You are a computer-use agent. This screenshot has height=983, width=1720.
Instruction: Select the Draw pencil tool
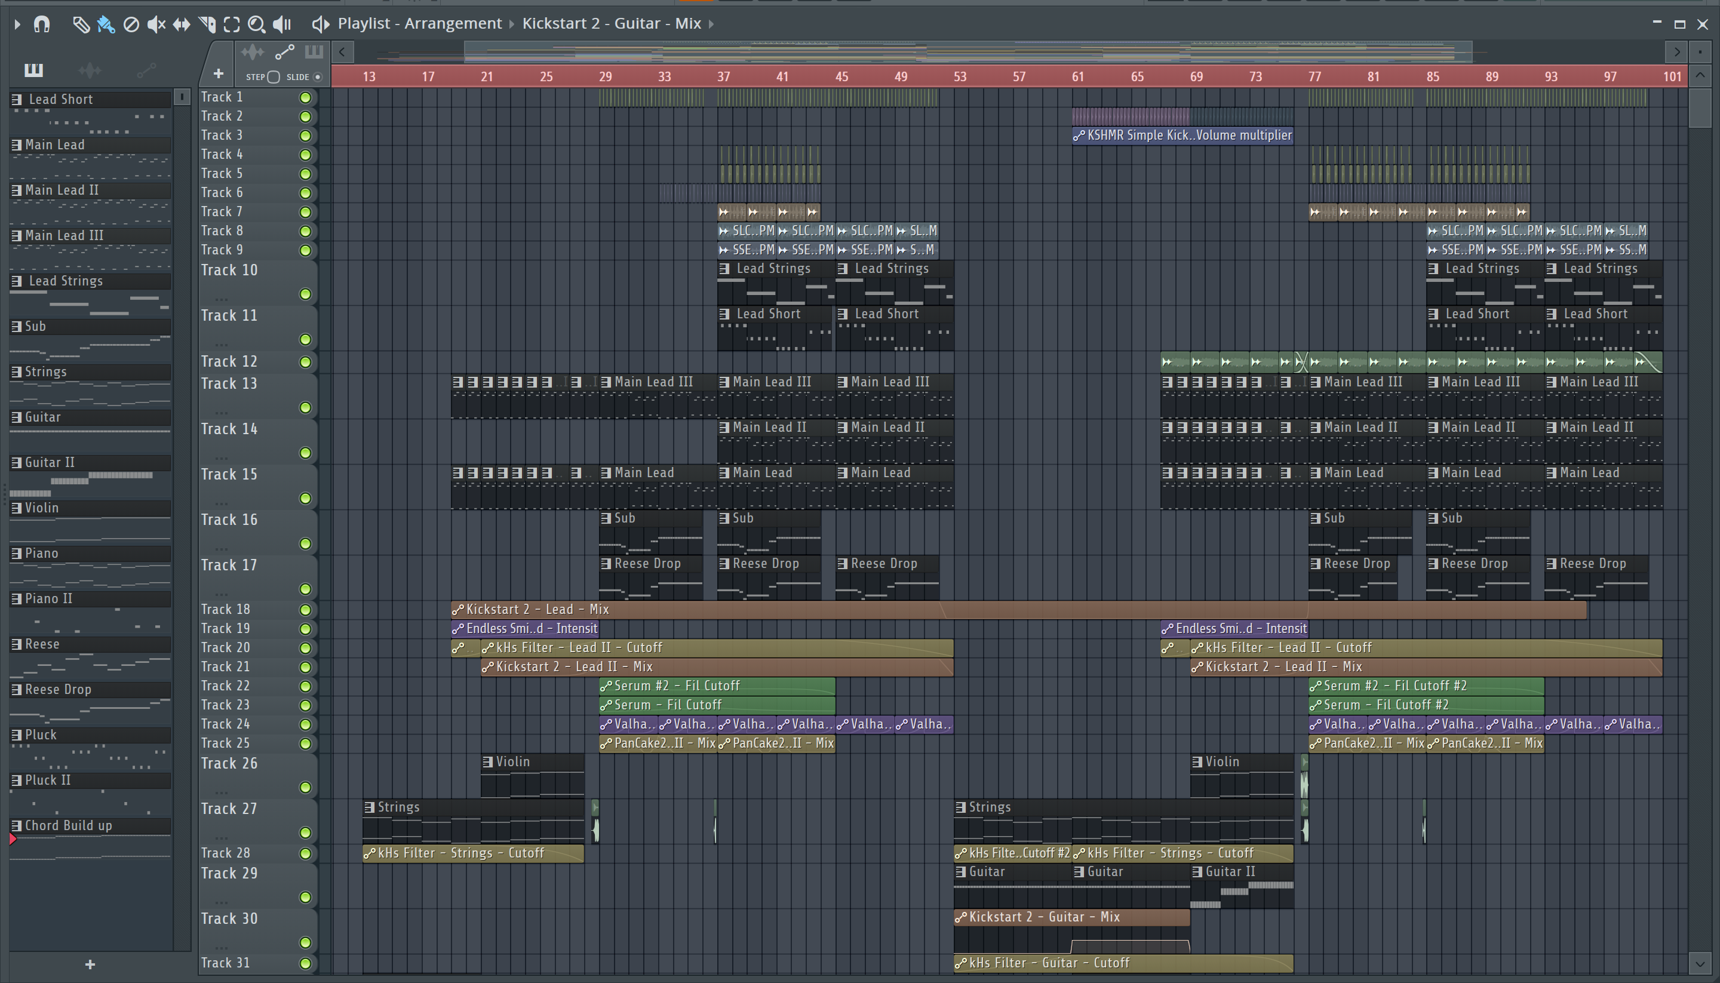click(x=81, y=24)
